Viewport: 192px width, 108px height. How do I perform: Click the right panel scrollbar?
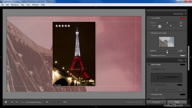click(x=189, y=58)
